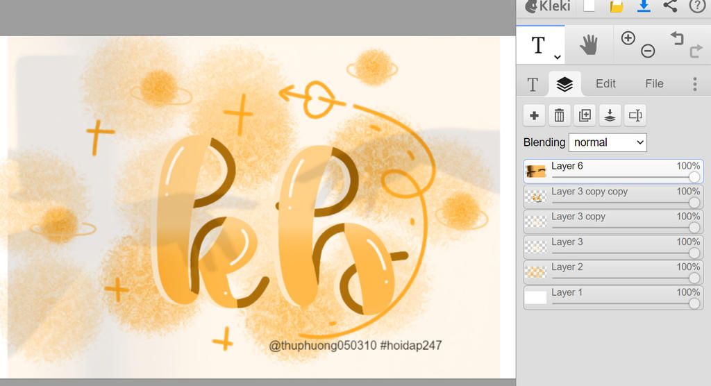Open the Blending mode dropdown
The image size is (711, 386).
click(x=608, y=142)
